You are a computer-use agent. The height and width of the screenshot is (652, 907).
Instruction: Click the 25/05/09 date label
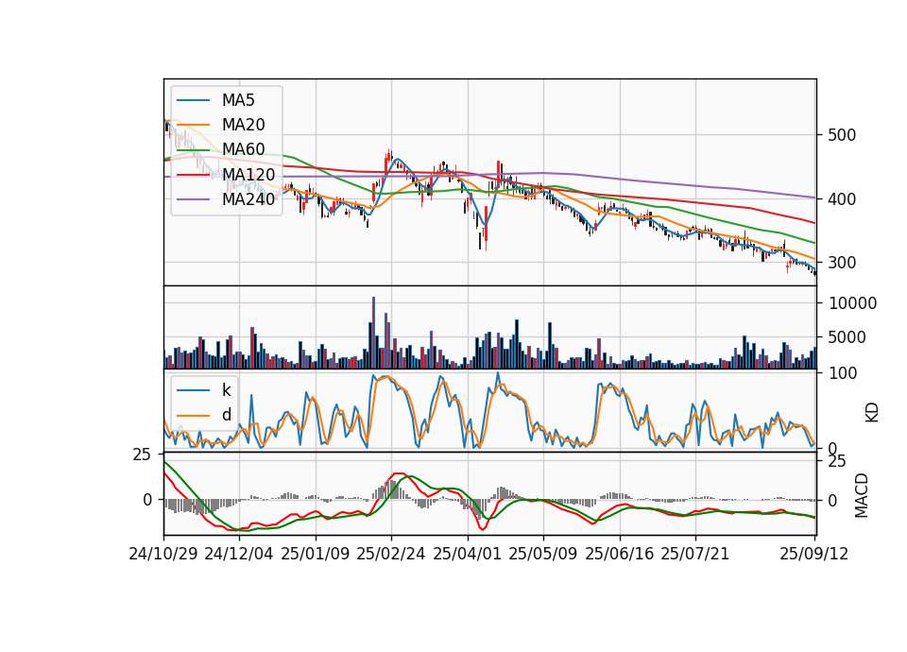point(542,554)
